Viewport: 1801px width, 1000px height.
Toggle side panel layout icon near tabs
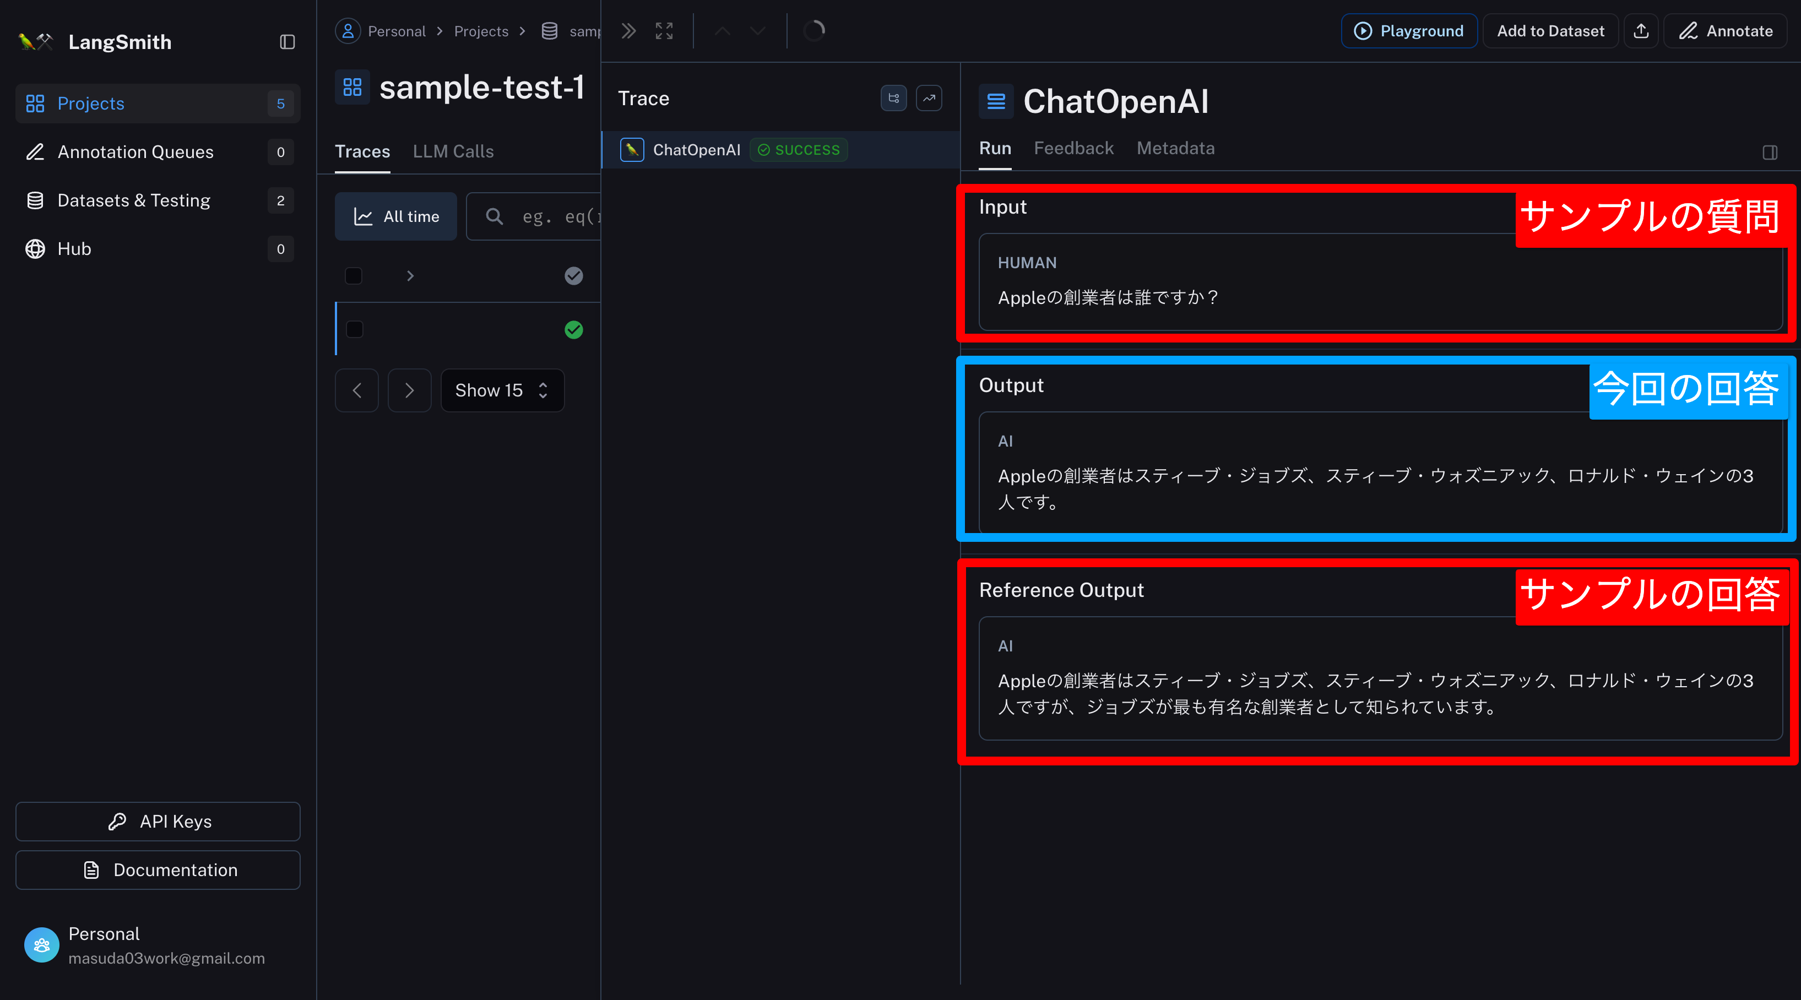(x=1770, y=153)
